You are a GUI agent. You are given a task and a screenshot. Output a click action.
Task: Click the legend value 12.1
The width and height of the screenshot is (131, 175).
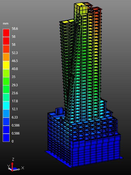[15, 109]
